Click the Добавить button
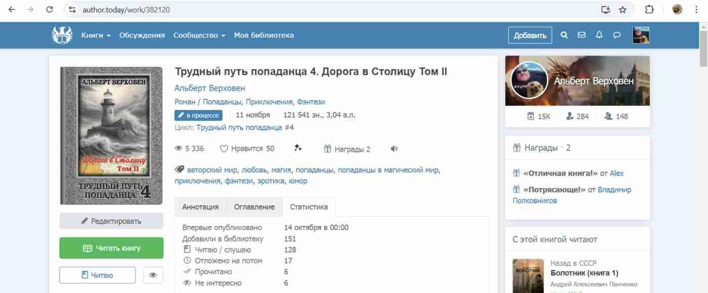 (x=529, y=35)
